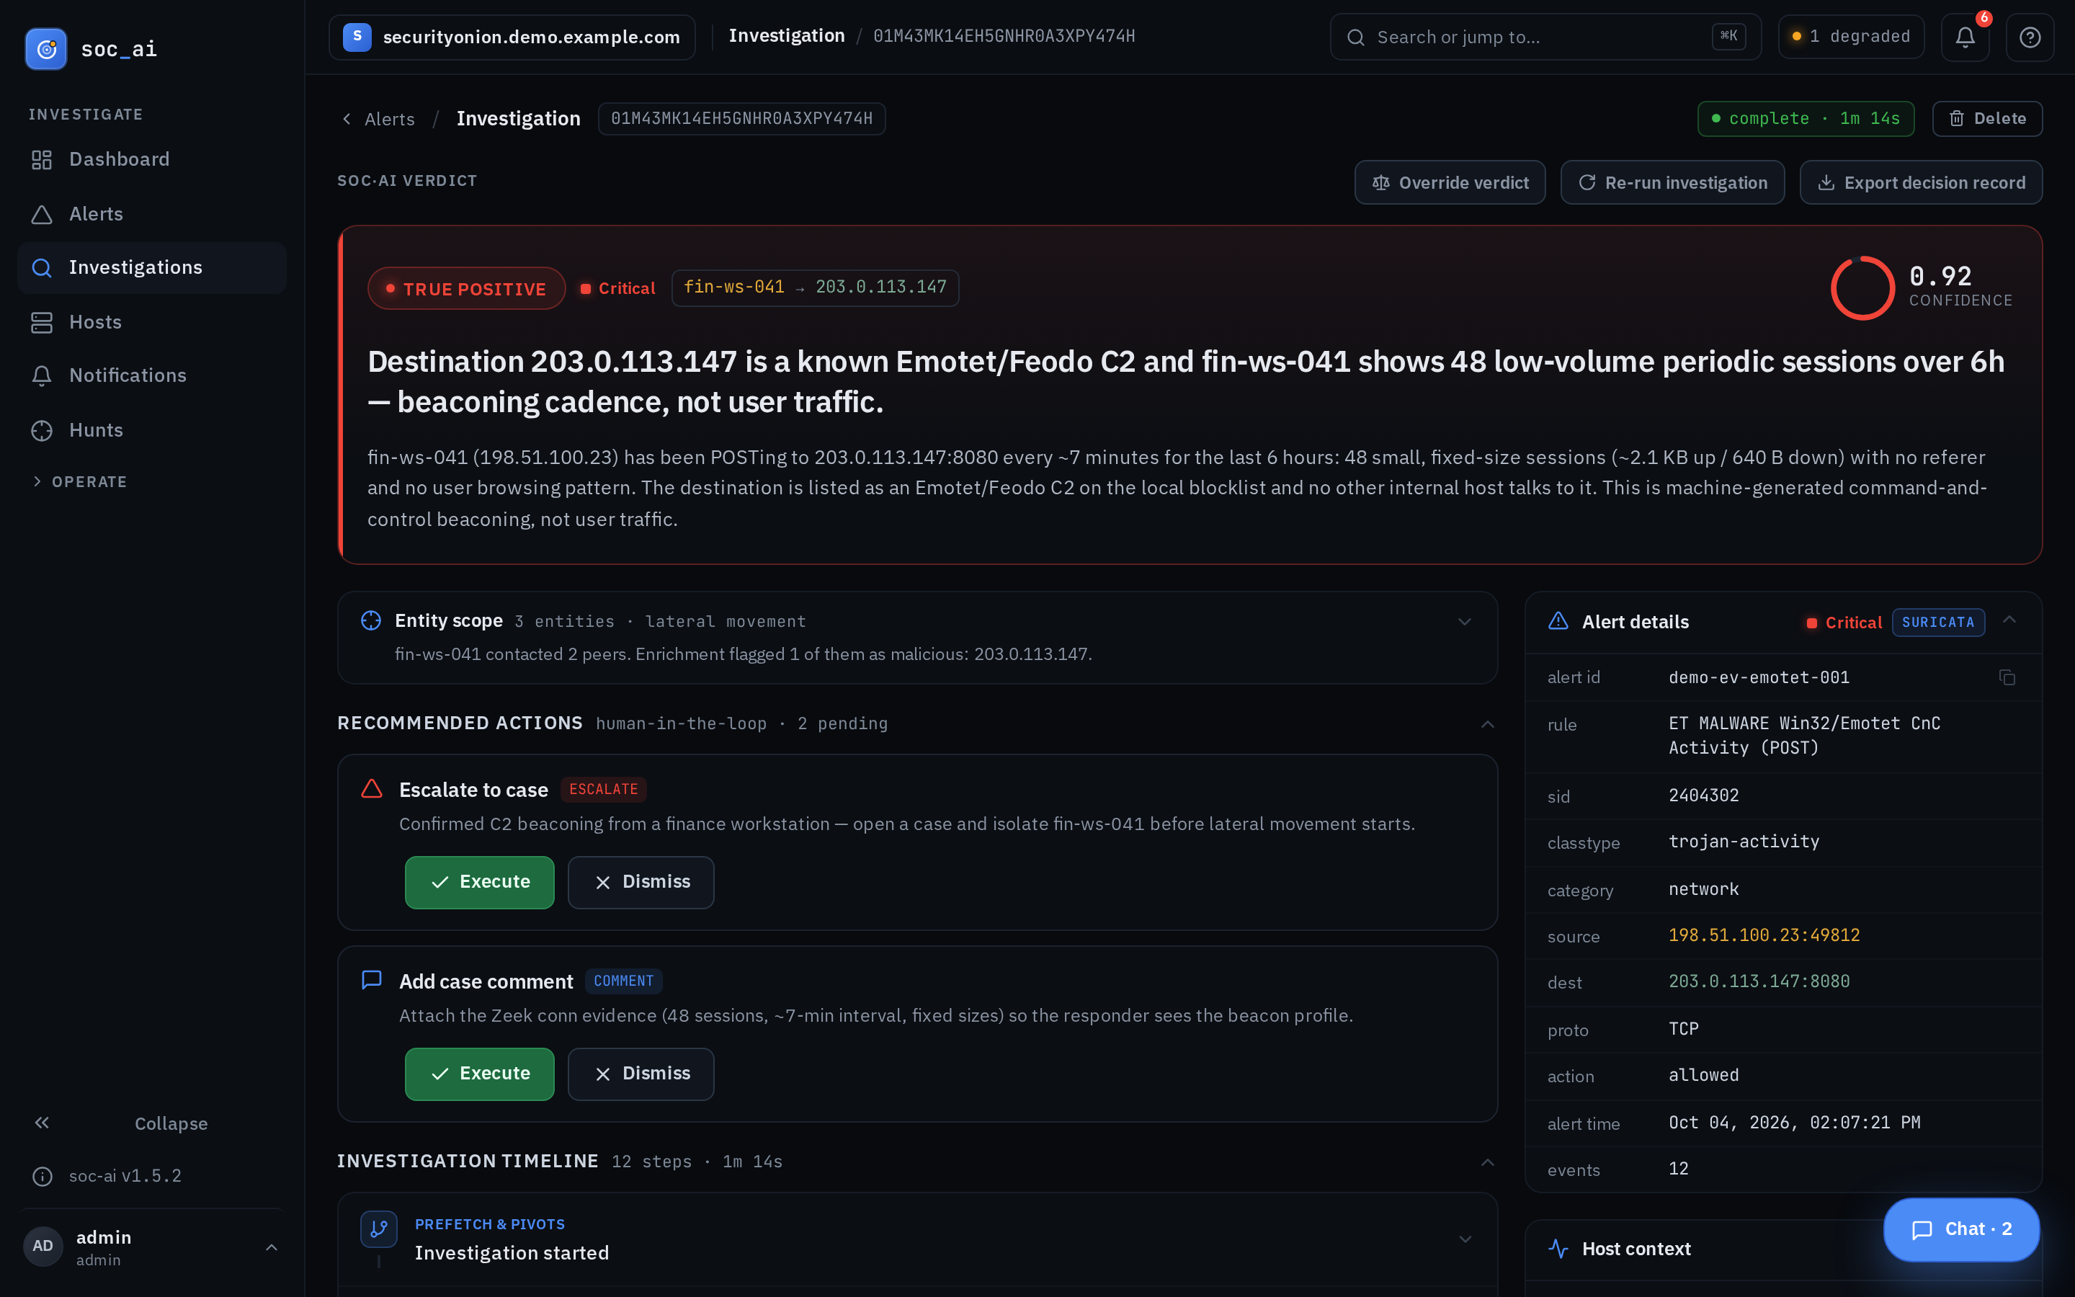Collapse the sidebar
Screen dimensions: 2075x1297
(152, 1123)
